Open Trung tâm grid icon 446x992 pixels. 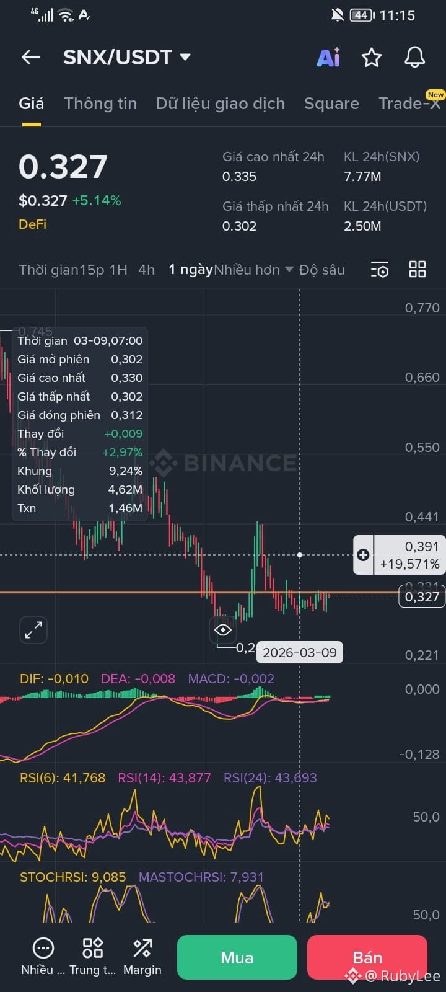tap(92, 956)
